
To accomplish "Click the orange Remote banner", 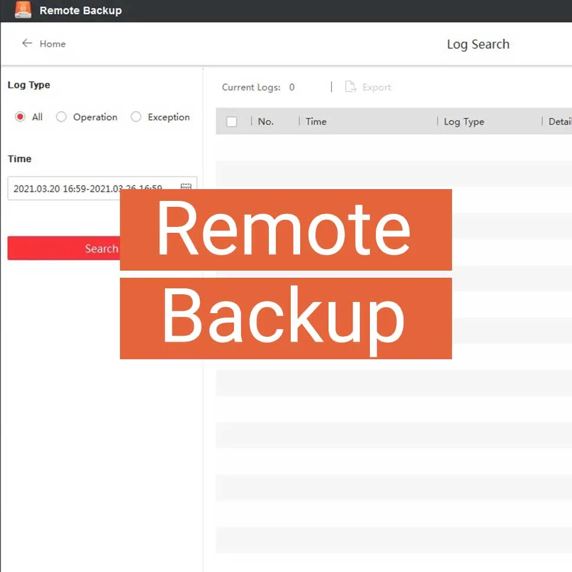I will [x=285, y=230].
